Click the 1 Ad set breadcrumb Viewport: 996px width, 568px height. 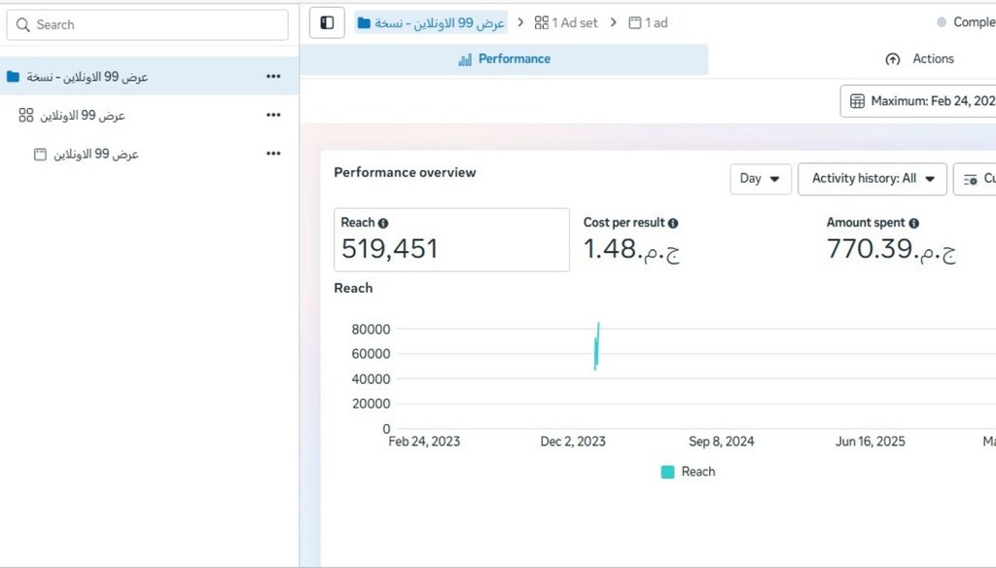(x=567, y=22)
